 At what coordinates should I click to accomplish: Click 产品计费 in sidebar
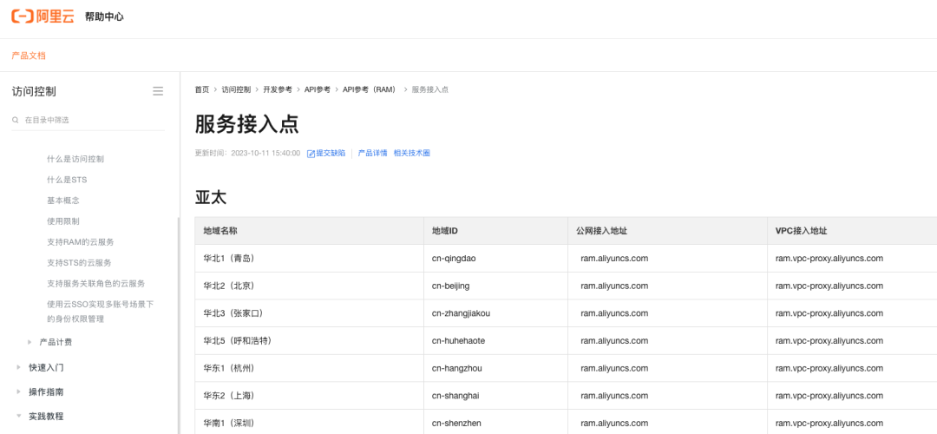[56, 343]
